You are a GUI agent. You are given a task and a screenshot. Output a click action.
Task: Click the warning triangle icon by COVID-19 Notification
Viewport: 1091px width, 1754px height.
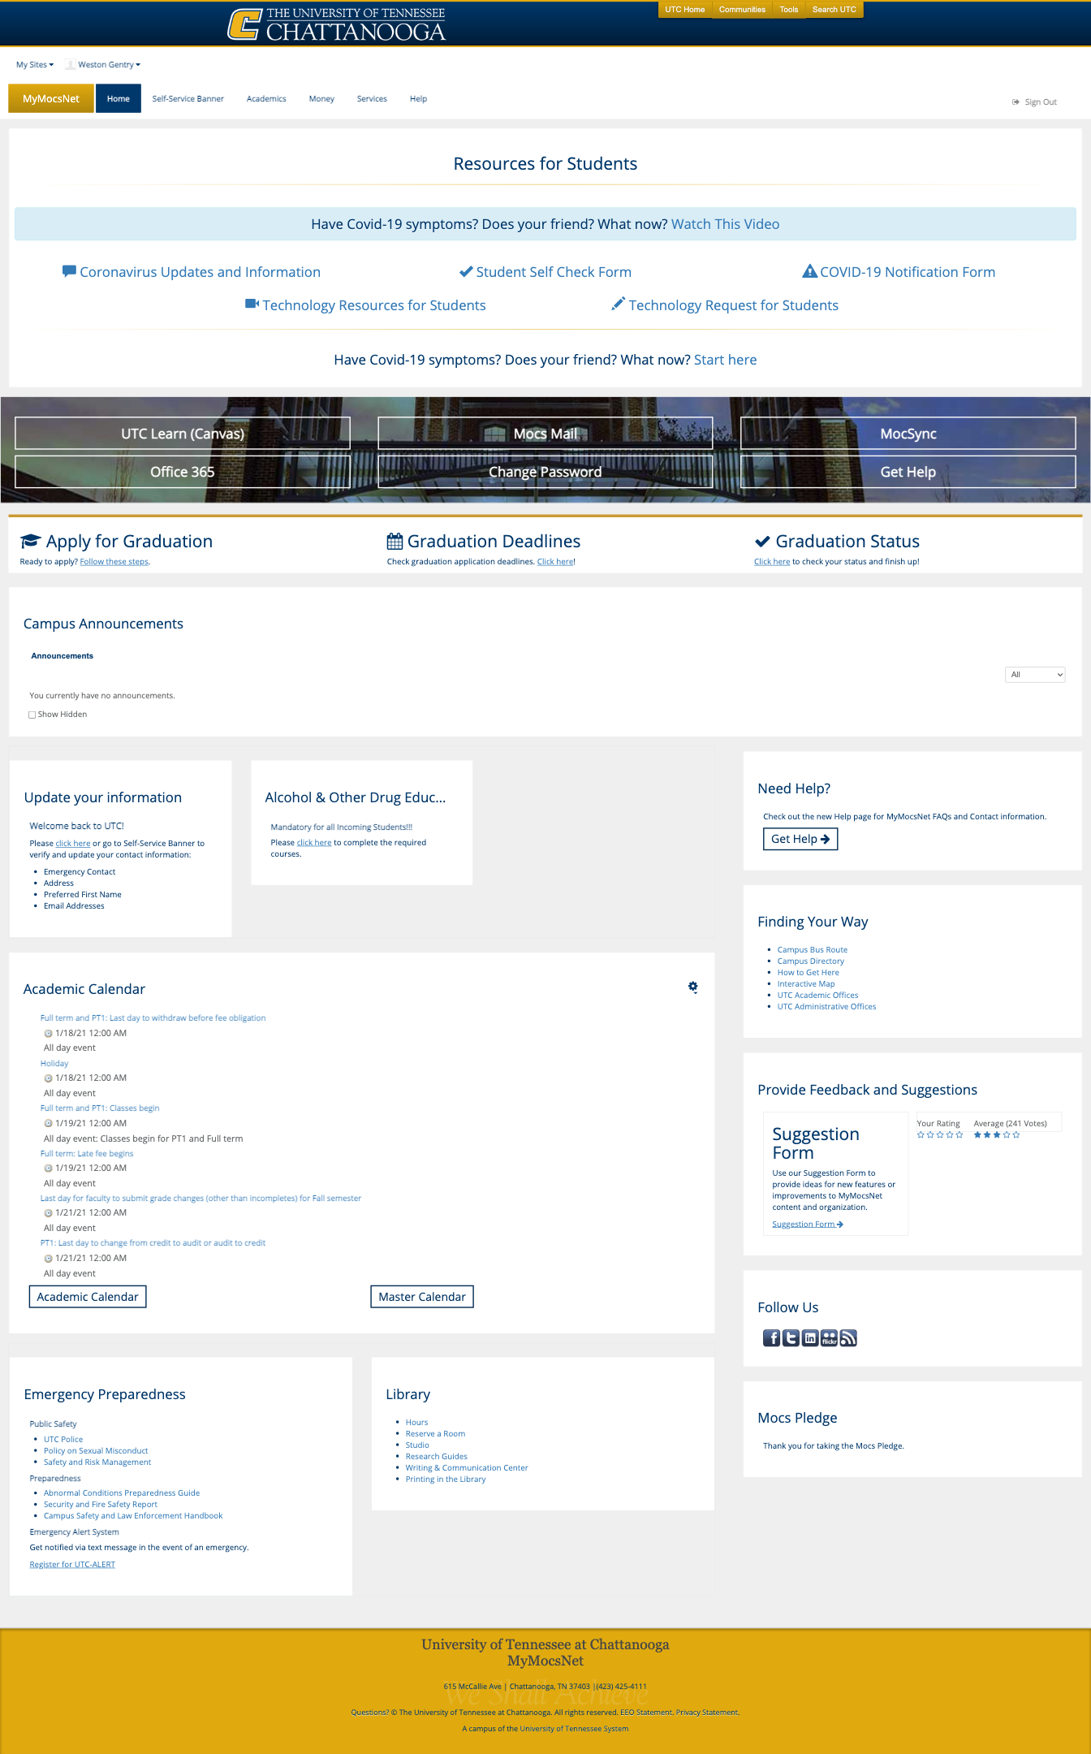[809, 271]
